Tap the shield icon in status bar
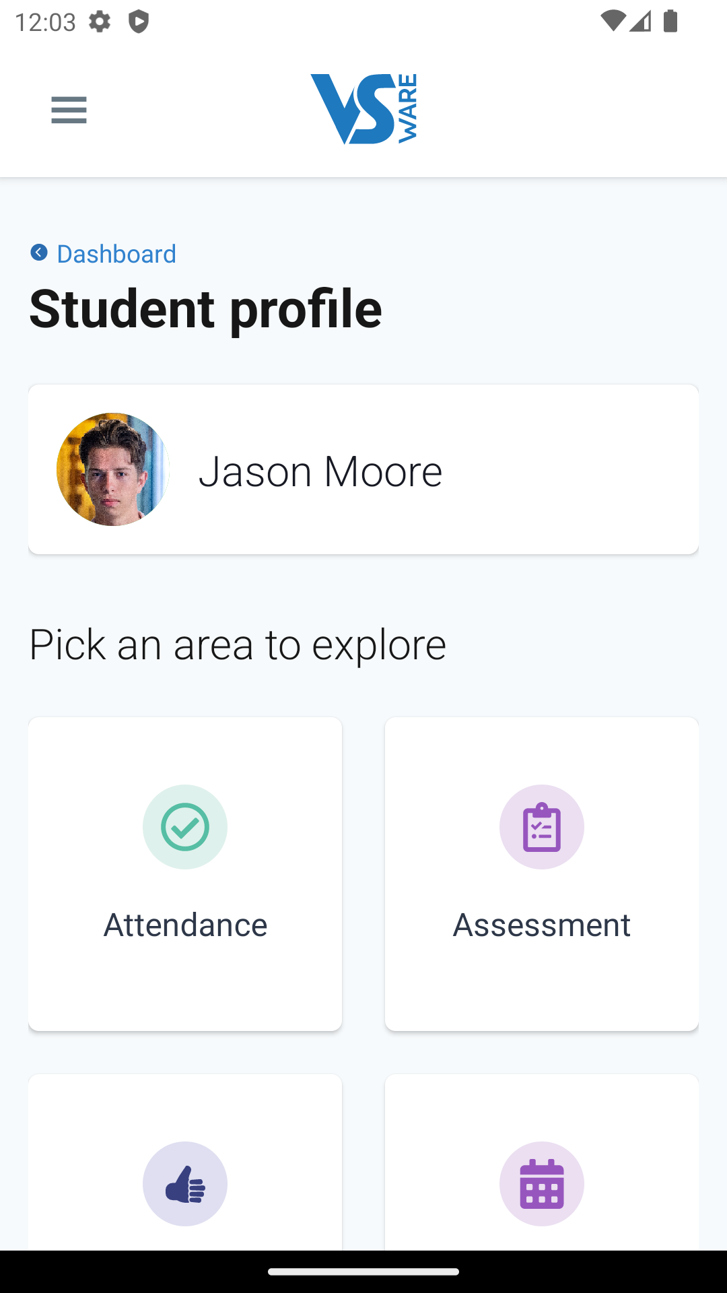727x1293 pixels. pyautogui.click(x=139, y=22)
